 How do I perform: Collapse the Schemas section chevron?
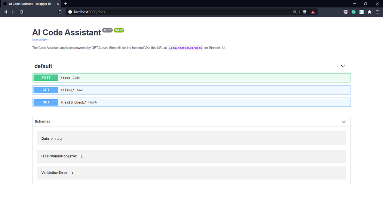coord(344,122)
